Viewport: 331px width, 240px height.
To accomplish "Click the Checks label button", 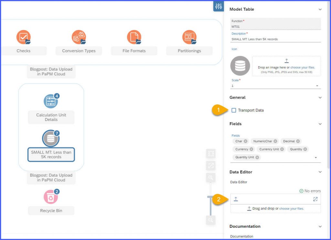I will click(x=23, y=51).
